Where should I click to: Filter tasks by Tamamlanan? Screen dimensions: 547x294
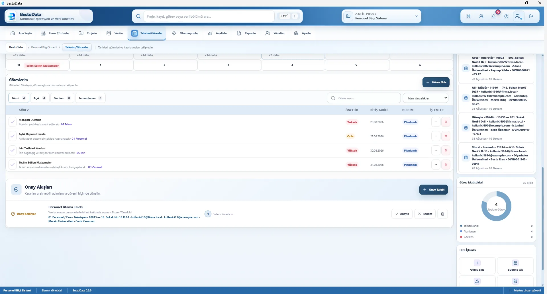[90, 98]
